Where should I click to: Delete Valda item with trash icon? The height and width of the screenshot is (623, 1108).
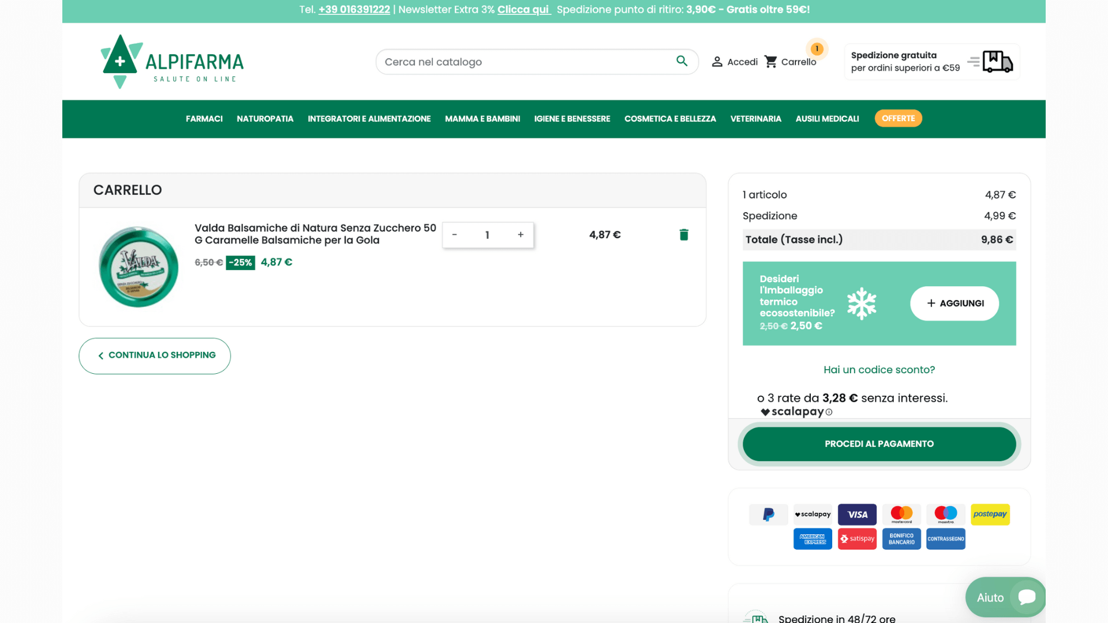pyautogui.click(x=684, y=235)
